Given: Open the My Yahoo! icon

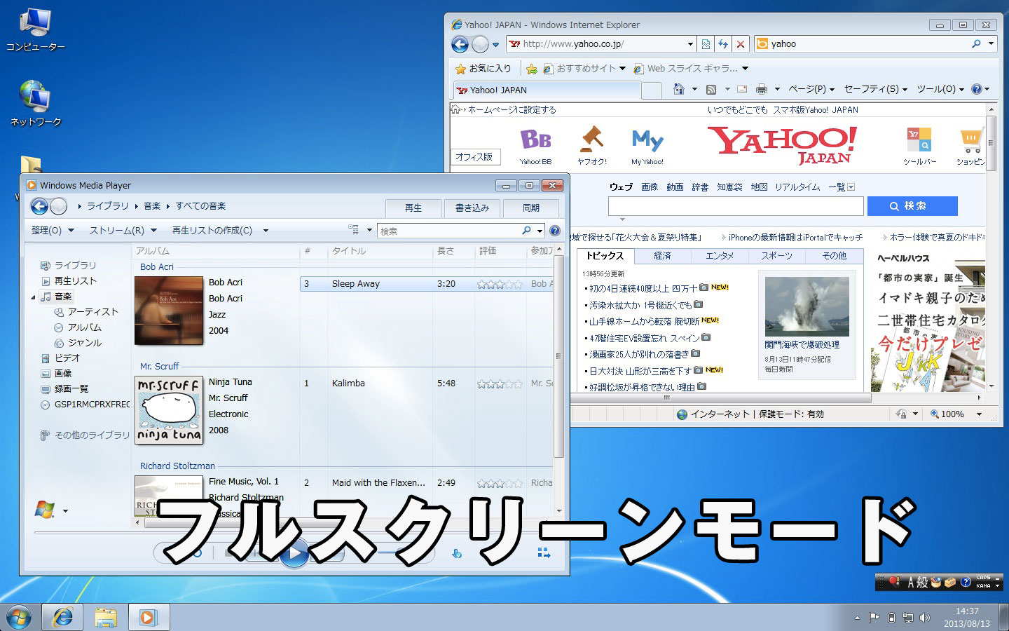Looking at the screenshot, I should click(647, 147).
